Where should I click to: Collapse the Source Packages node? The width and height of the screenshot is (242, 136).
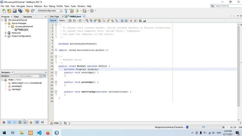click(x=6, y=23)
